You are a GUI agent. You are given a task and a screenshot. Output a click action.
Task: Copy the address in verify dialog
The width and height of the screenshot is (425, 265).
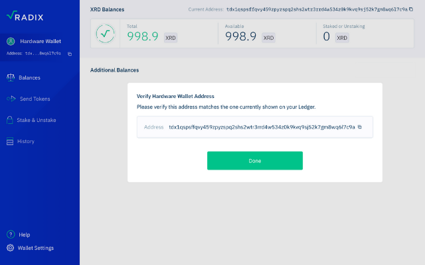[x=360, y=127]
